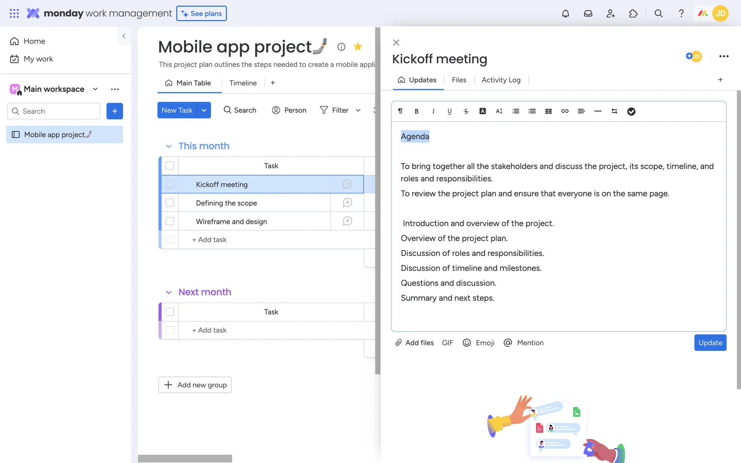Tick the Wireframe and design checkbox
Viewport: 741px width, 463px height.
(170, 221)
